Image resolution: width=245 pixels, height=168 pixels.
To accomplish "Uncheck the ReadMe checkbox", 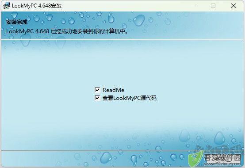I will tap(97, 90).
